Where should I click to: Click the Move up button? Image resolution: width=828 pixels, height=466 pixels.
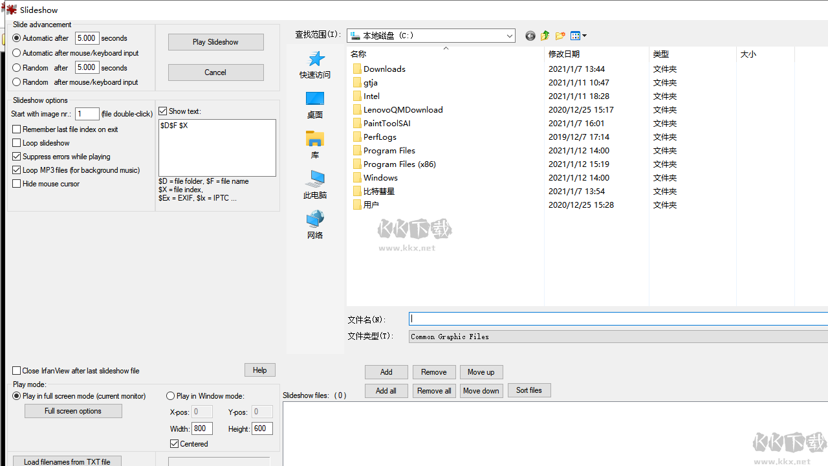(x=481, y=372)
